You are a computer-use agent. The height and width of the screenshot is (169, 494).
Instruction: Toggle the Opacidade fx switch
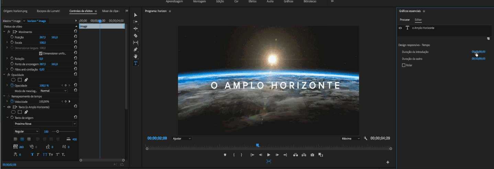click(x=9, y=75)
